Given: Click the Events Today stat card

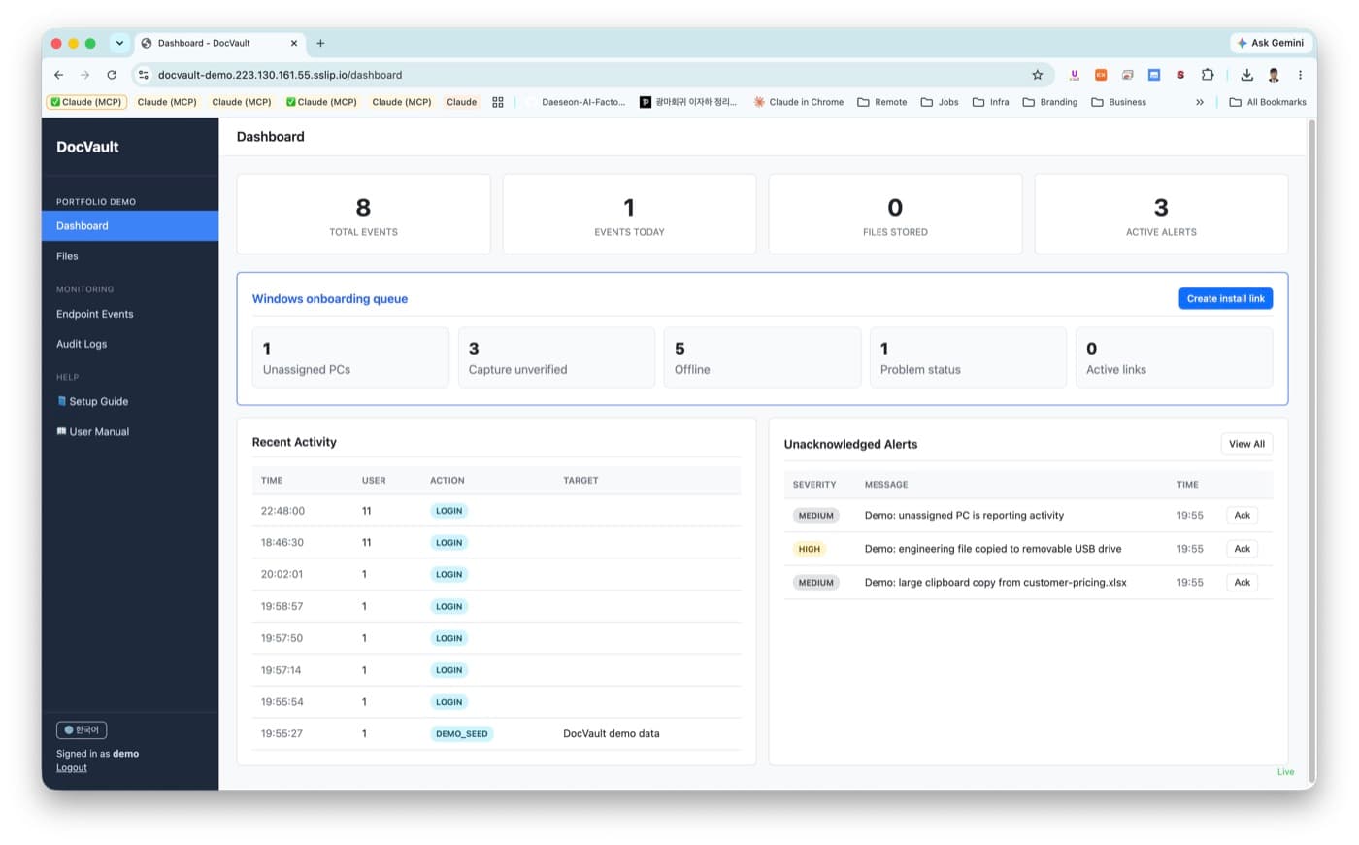Looking at the screenshot, I should coord(629,215).
